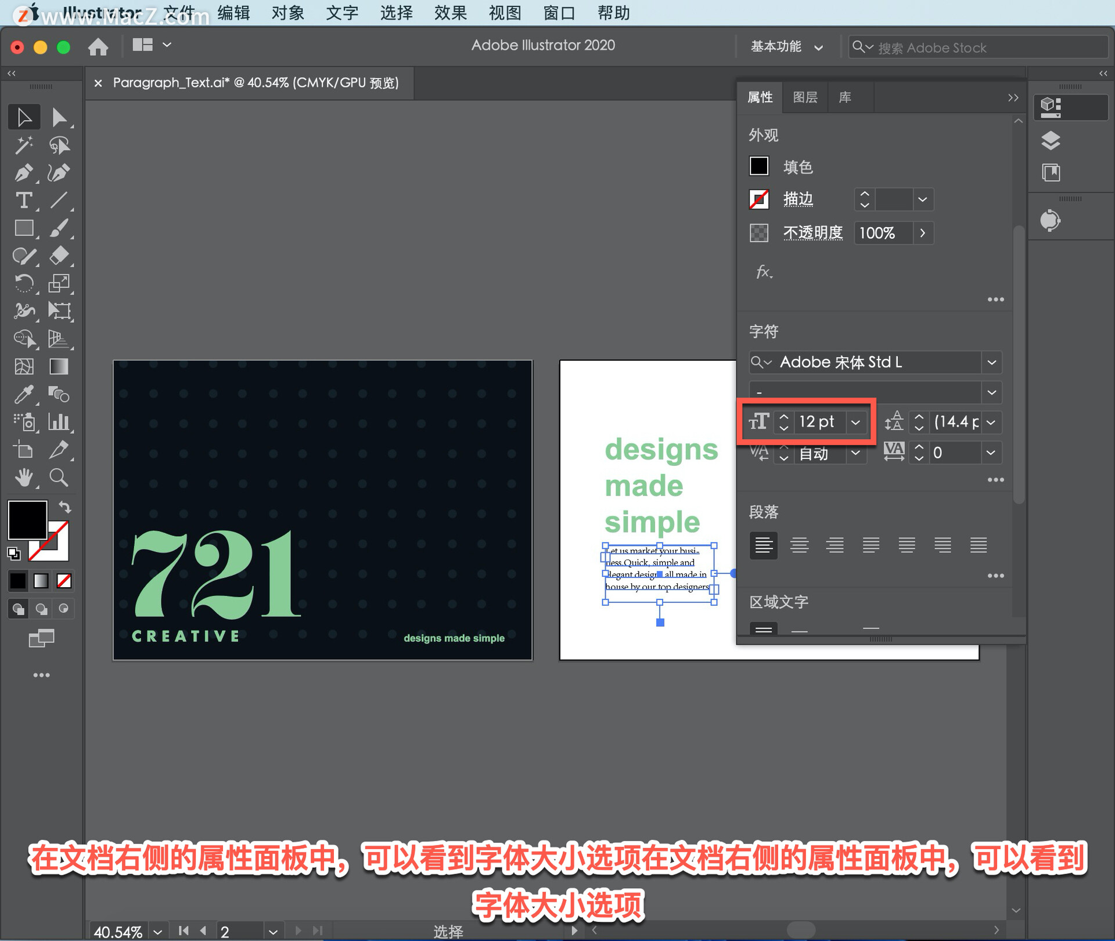
Task: Activate the Zoom tool
Action: (59, 478)
